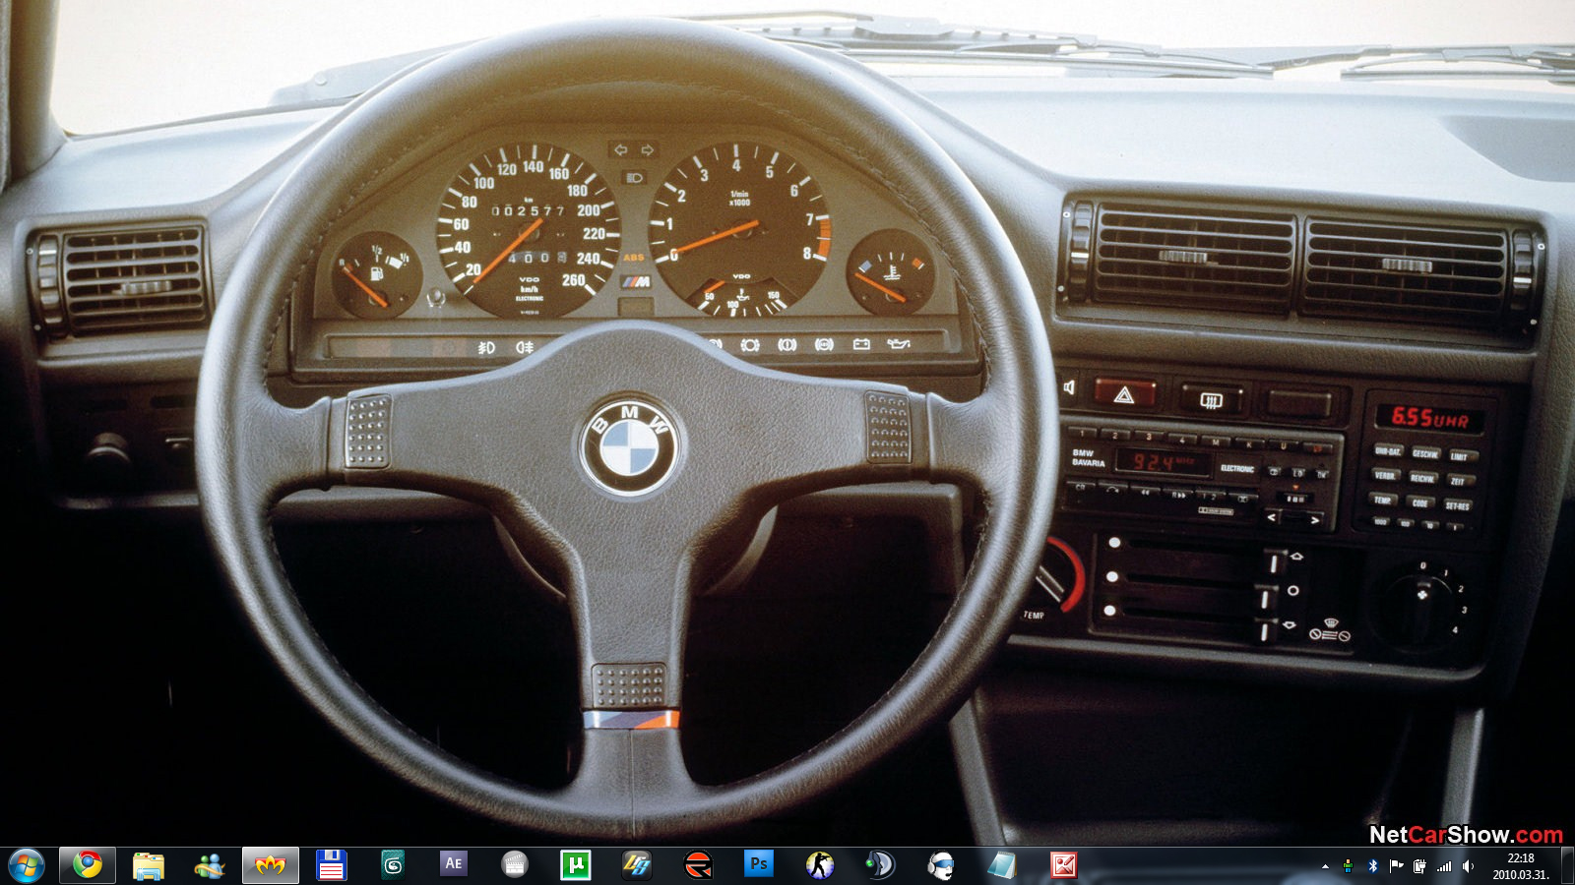Open TeamSpeak from the taskbar

coord(881,865)
